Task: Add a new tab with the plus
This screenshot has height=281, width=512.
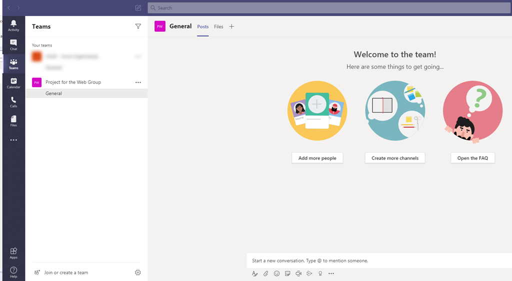Action: click(x=231, y=26)
